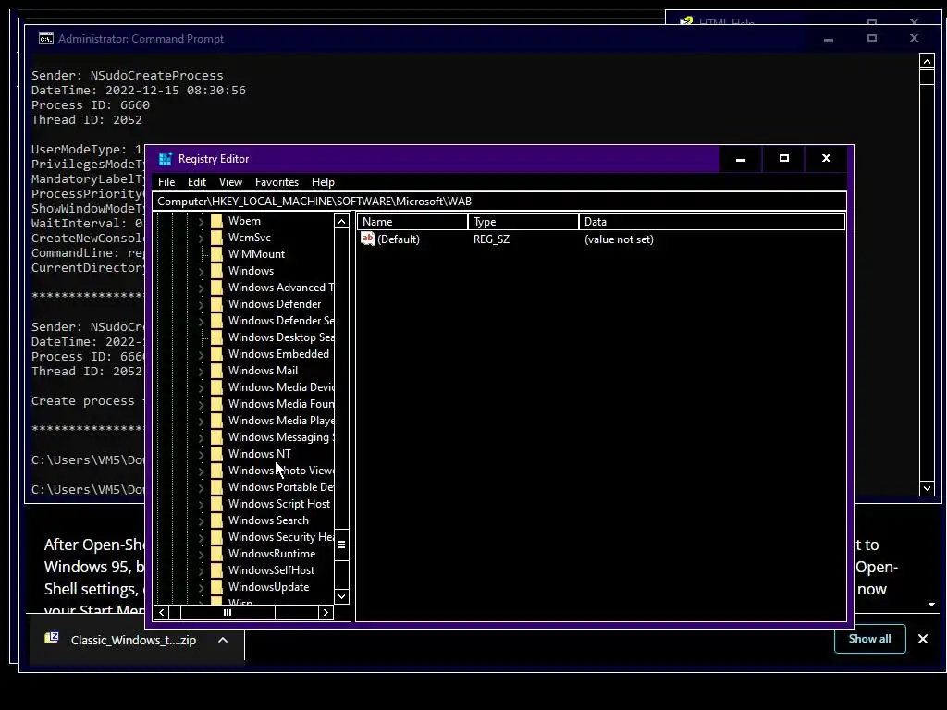This screenshot has width=947, height=710.
Task: Select the WcmSvc folder icon
Action: [x=216, y=238]
